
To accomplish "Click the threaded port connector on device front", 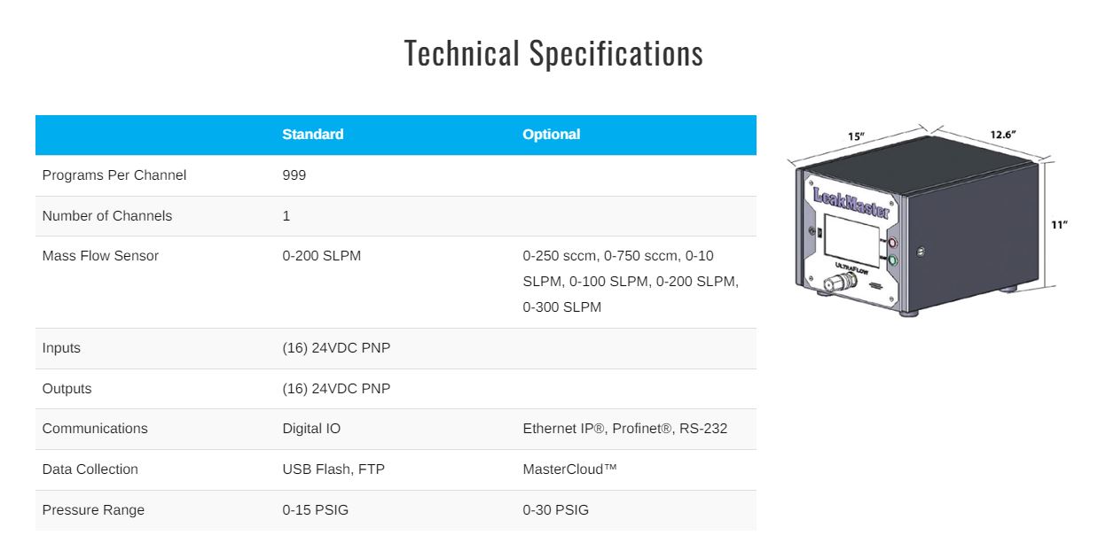I will pyautogui.click(x=835, y=285).
